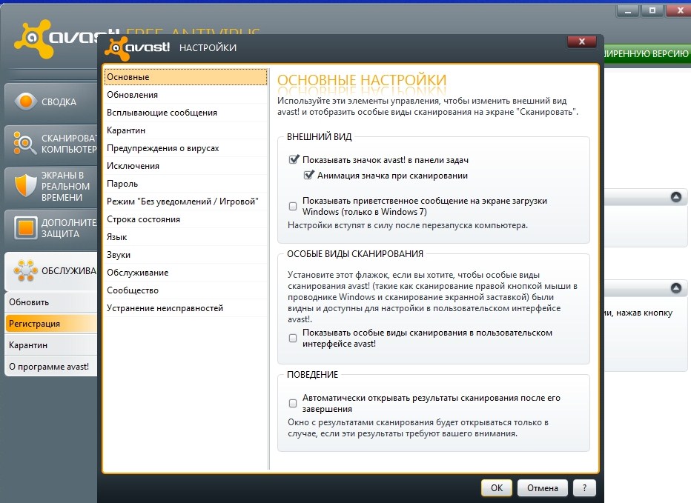
Task: Disable showing avast! icon in taskbar
Action: (x=294, y=159)
